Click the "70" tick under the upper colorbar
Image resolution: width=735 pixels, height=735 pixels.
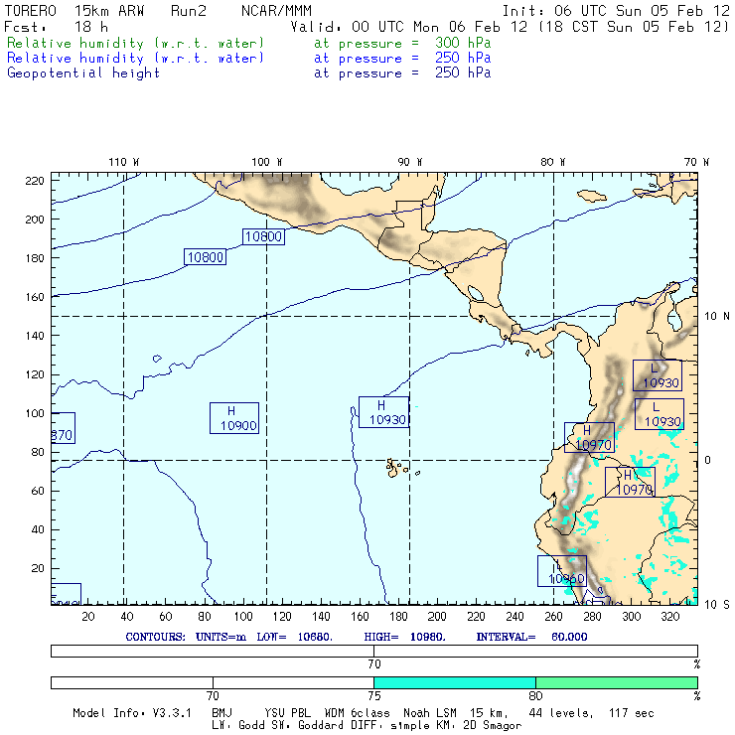click(x=374, y=664)
